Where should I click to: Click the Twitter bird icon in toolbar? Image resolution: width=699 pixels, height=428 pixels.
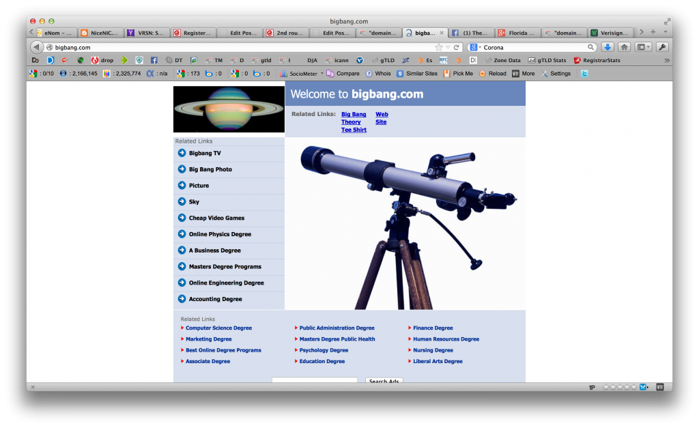click(x=584, y=74)
